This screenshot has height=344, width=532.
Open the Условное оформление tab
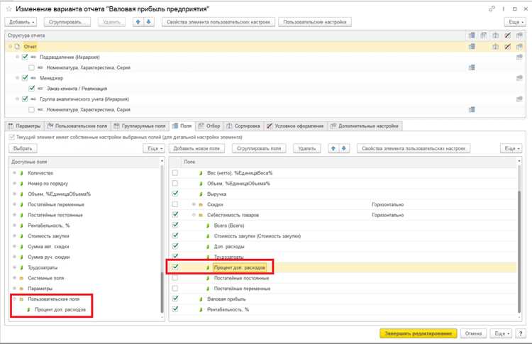click(295, 126)
